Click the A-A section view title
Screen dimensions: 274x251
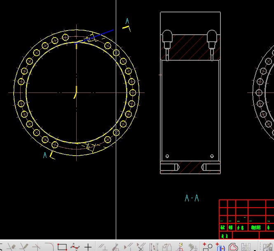[x=192, y=198]
